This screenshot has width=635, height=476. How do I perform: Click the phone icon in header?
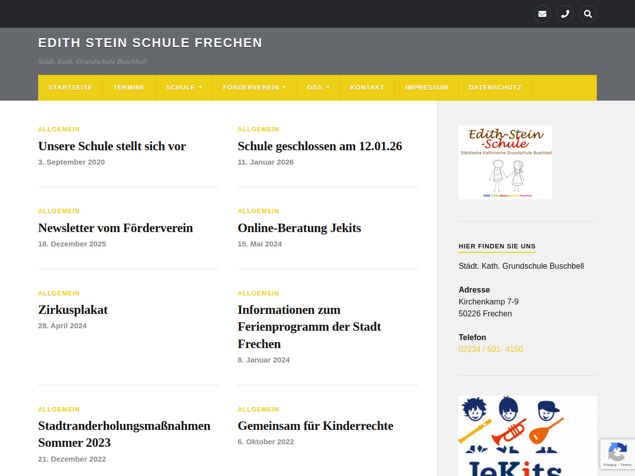(x=565, y=14)
